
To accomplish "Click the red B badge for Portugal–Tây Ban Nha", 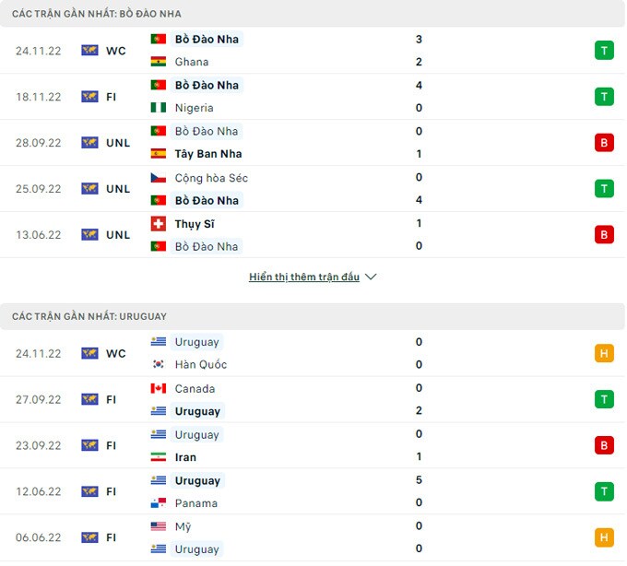I will pyautogui.click(x=604, y=143).
